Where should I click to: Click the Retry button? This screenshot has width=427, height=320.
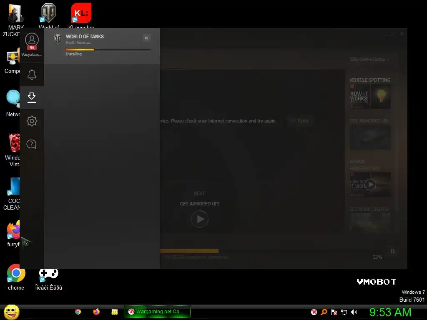300,121
